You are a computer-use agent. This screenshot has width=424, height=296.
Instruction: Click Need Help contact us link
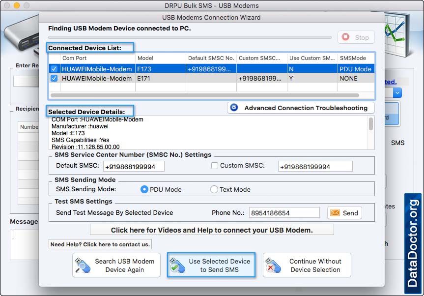[x=100, y=244]
